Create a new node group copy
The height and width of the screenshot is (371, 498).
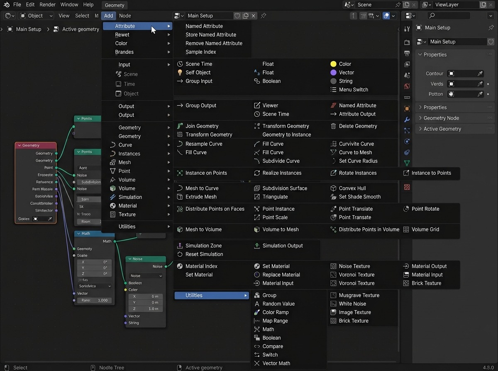pyautogui.click(x=246, y=16)
